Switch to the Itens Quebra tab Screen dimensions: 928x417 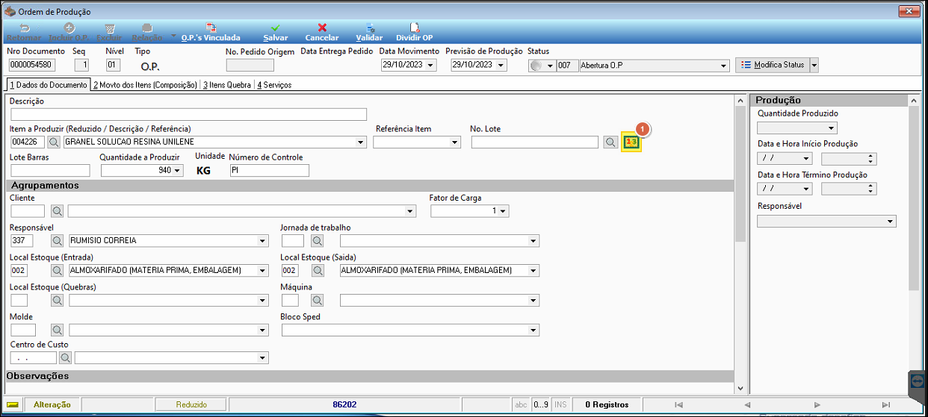(227, 85)
